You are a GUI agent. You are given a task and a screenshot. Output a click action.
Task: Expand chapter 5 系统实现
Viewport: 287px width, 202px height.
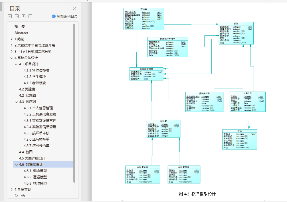pos(11,189)
